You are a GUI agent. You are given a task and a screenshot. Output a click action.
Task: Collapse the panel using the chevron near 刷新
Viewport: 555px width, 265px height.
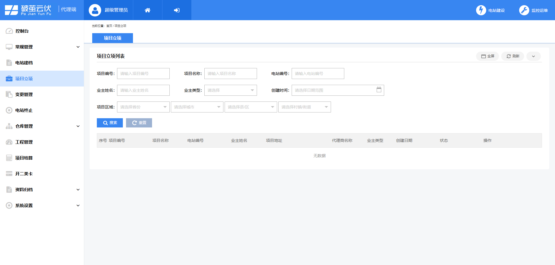click(x=533, y=56)
